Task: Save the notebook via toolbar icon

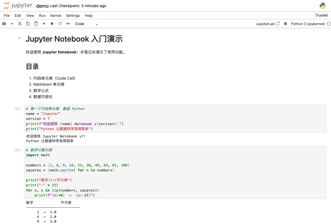Action: (x=4, y=24)
